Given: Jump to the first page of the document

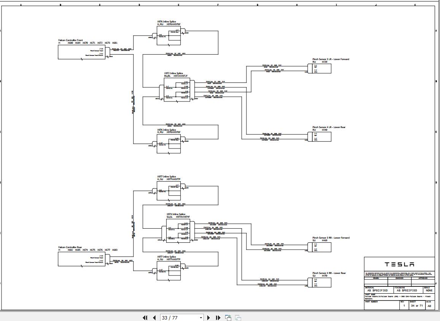Looking at the screenshot, I should tap(145, 318).
